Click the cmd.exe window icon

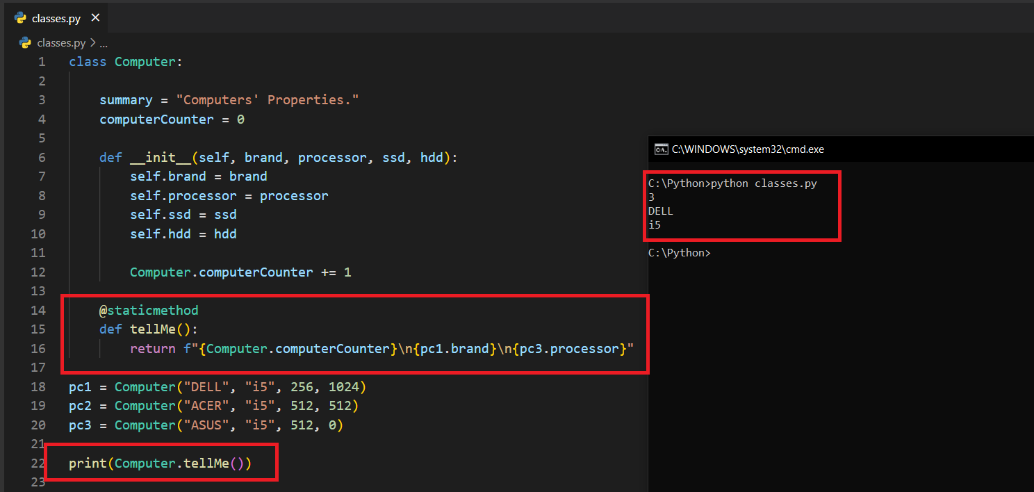(661, 149)
